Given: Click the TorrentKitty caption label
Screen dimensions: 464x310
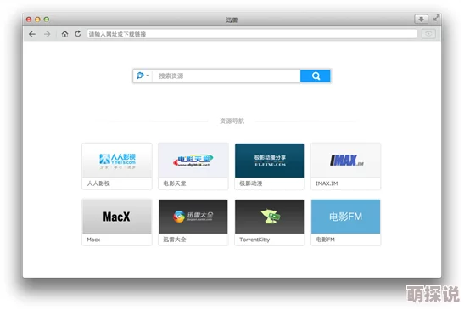Looking at the screenshot, I should [254, 240].
